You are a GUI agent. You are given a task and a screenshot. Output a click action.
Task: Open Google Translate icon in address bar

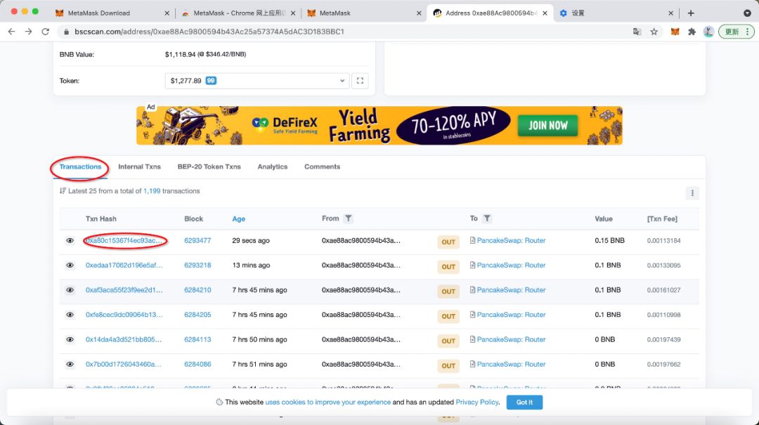click(x=637, y=32)
